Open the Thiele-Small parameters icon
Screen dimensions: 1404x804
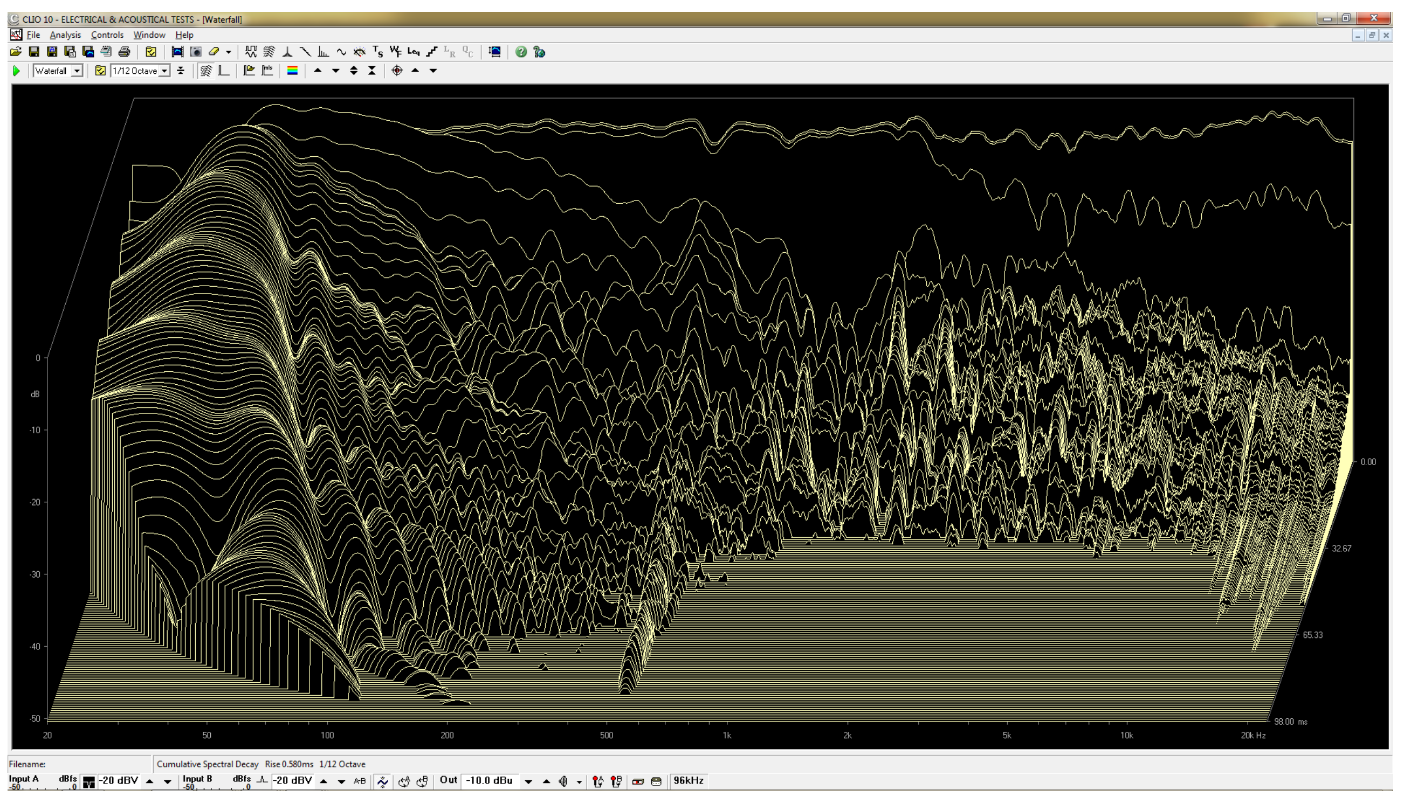(x=378, y=52)
